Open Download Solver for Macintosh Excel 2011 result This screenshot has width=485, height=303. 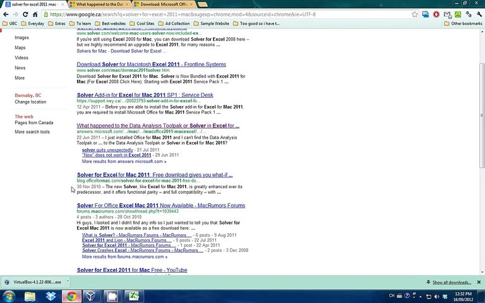tap(152, 64)
